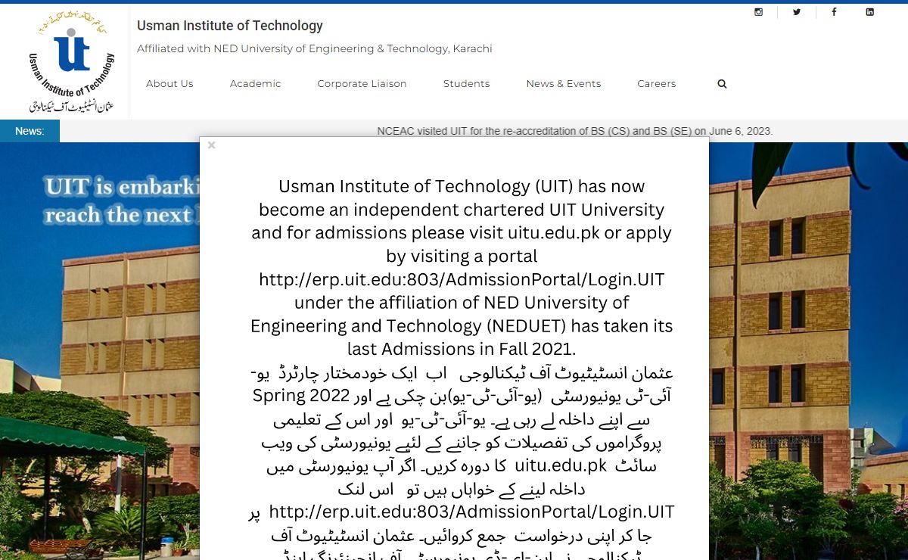
Task: Open the Instagram social icon
Action: 758,12
